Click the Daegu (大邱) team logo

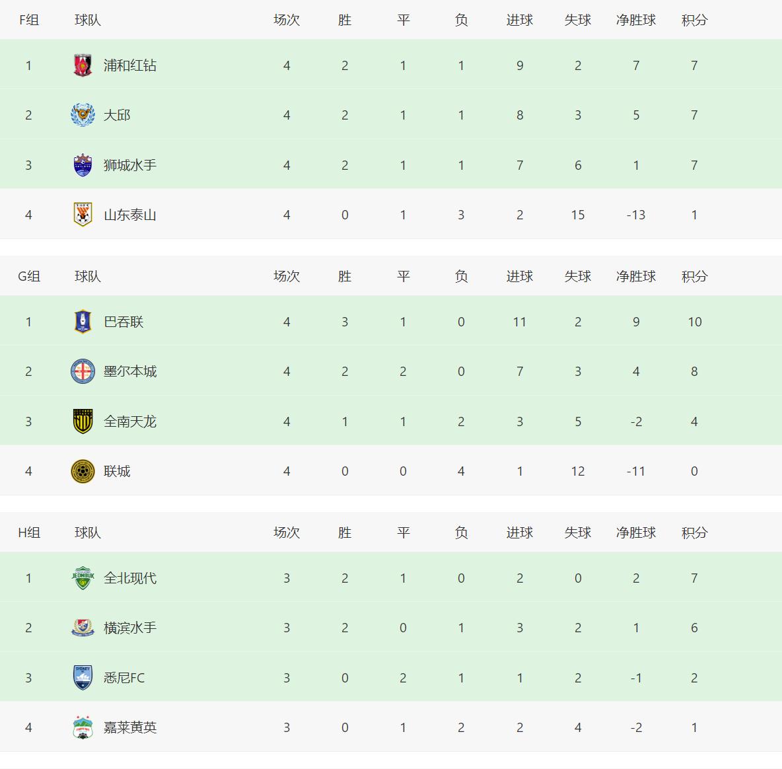[x=83, y=115]
